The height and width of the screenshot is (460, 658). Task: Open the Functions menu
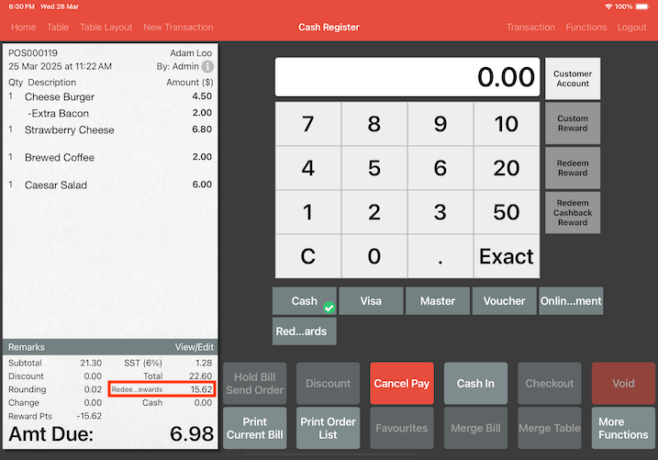tap(586, 28)
